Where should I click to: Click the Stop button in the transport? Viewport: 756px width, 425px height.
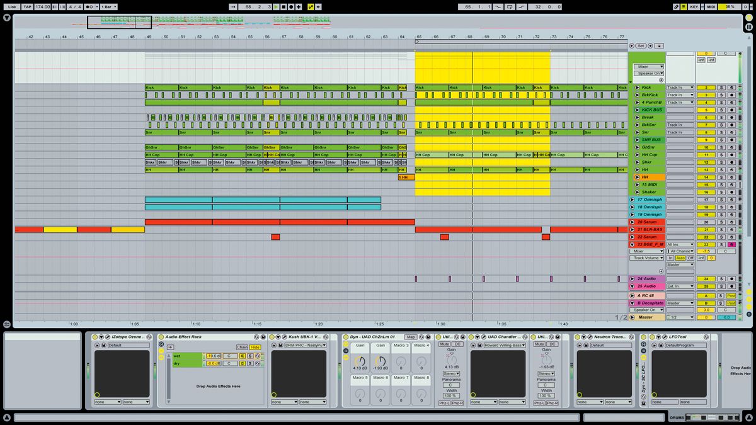(x=283, y=6)
